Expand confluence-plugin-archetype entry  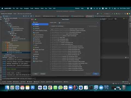point(50,31)
